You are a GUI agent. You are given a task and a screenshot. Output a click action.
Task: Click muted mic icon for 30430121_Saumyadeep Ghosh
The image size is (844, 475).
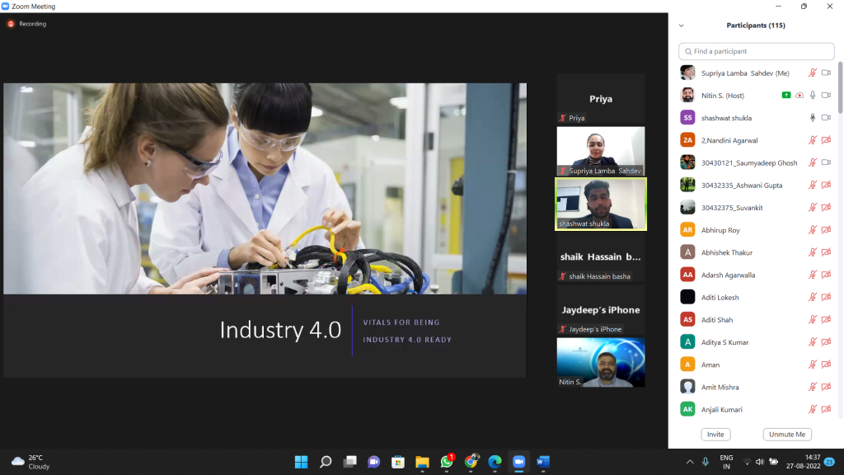(812, 162)
